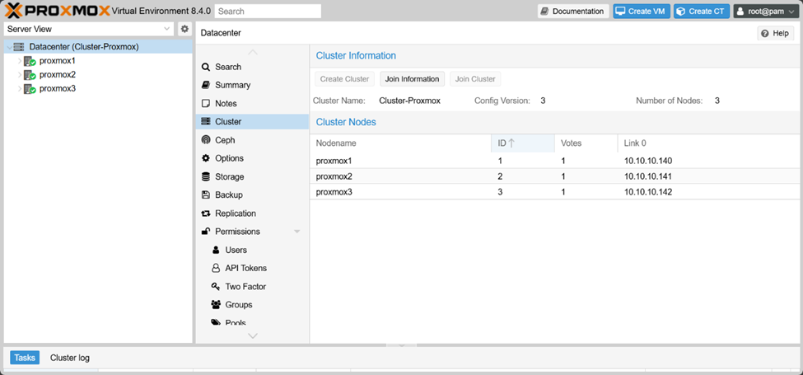
Task: Click the API Tokens user icon
Action: point(216,269)
